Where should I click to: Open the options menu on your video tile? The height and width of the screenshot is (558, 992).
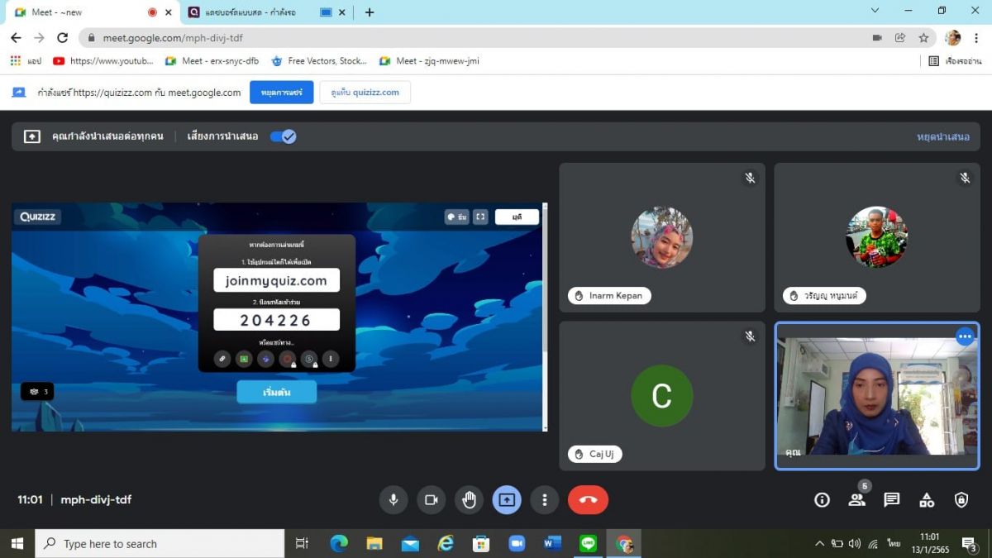(965, 336)
